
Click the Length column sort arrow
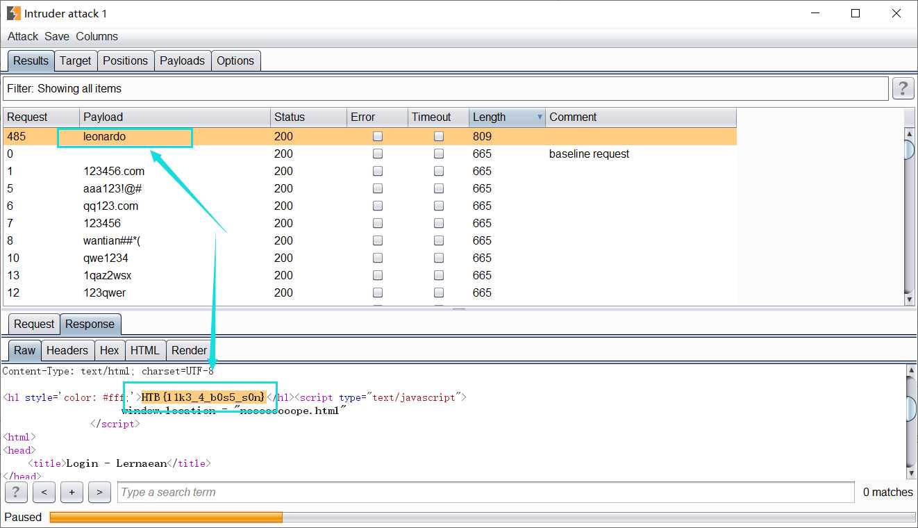[x=540, y=117]
